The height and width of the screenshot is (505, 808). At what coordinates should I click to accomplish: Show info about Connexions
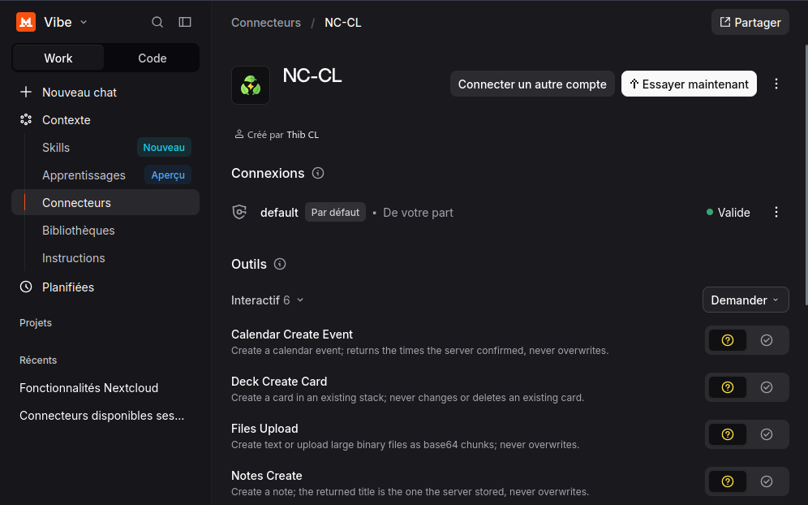(x=318, y=173)
